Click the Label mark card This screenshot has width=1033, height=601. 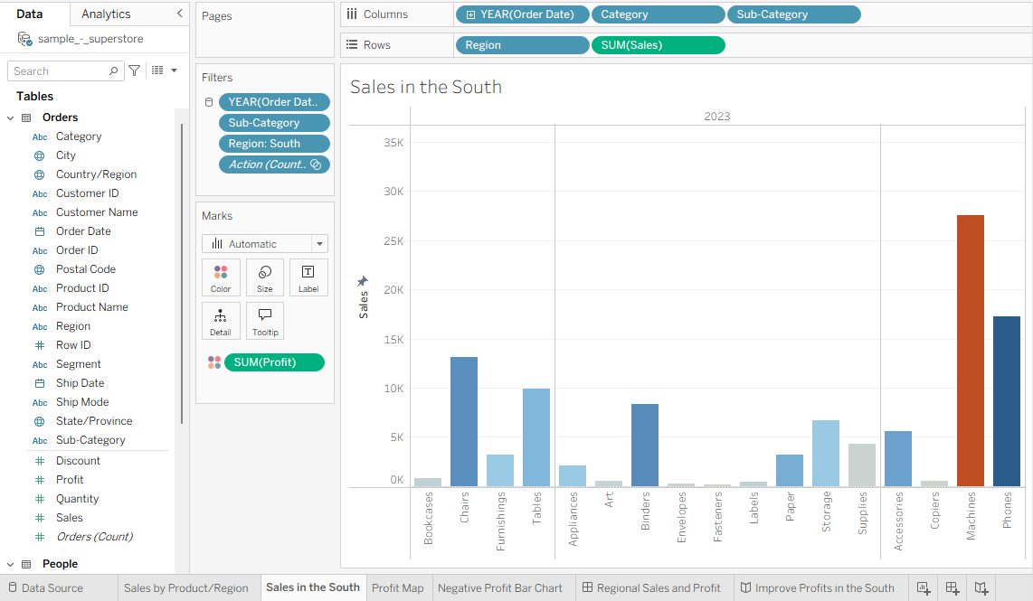308,277
